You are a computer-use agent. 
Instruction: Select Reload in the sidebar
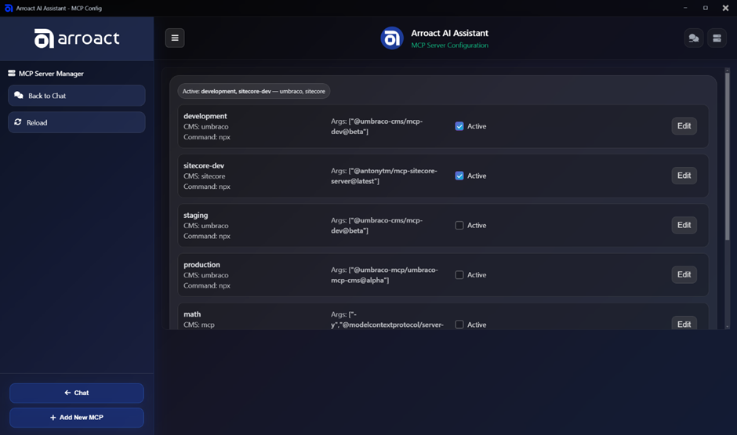pyautogui.click(x=76, y=122)
